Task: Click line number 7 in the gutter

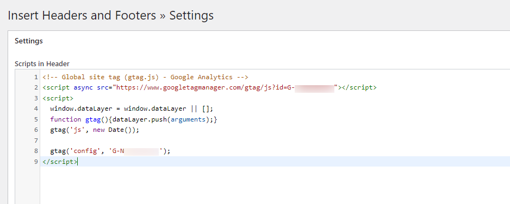Action: pyautogui.click(x=36, y=141)
